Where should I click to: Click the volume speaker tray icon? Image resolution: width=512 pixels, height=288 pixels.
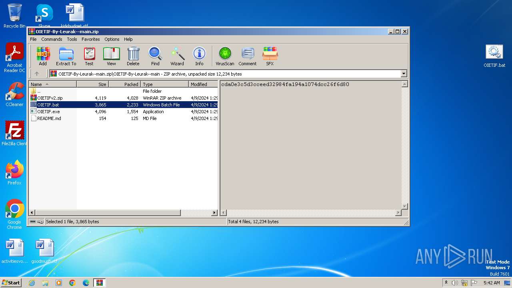click(455, 283)
